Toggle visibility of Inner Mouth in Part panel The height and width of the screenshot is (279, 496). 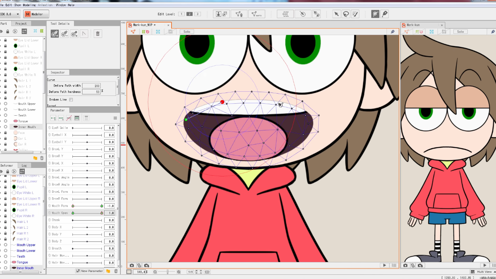pos(6,127)
